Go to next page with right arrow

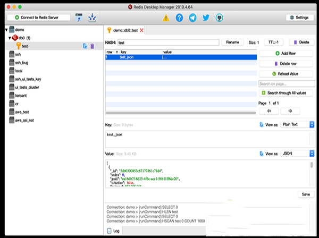(290, 111)
